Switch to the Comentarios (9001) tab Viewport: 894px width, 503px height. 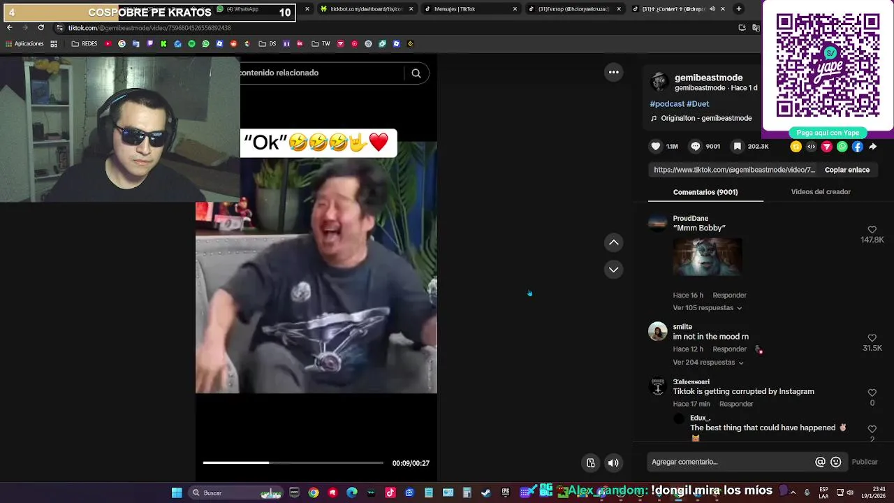pos(705,192)
